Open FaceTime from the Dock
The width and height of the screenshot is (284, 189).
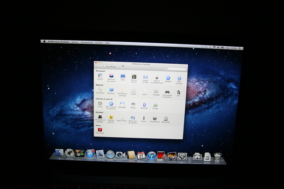click(x=121, y=155)
